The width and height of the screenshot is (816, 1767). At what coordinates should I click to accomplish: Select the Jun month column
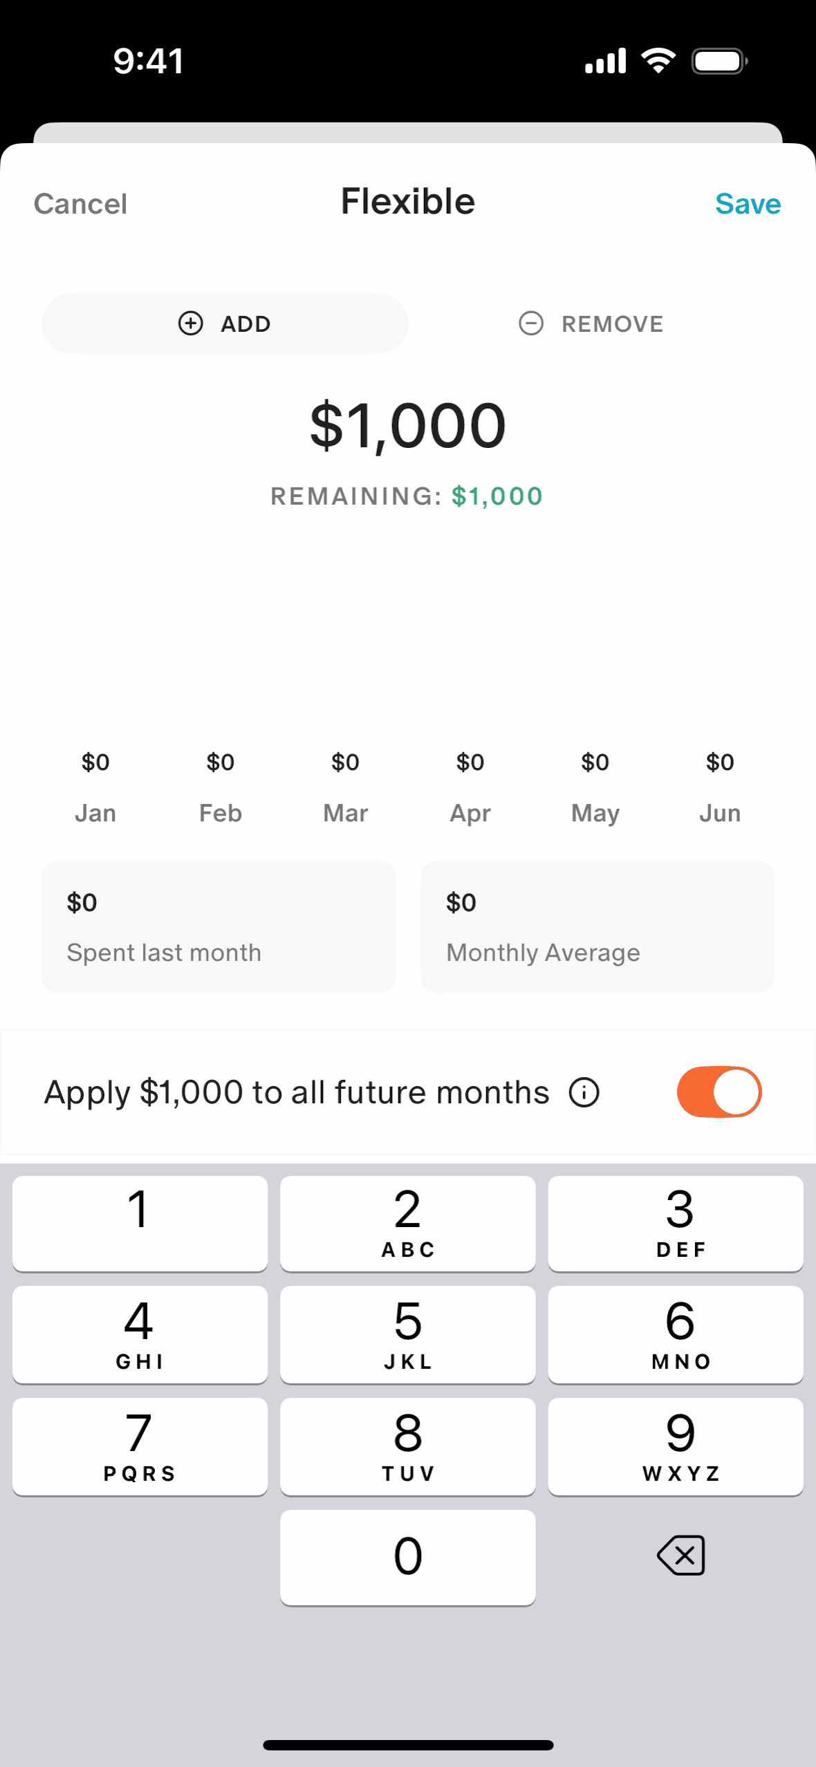[x=720, y=788]
